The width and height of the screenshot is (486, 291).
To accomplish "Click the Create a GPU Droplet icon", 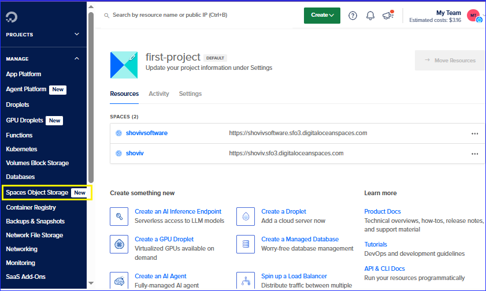I will click(x=119, y=244).
